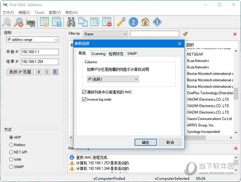Image resolution: width=241 pixels, height=182 pixels.
Task: Click the stop search magnifier icon
Action: click(18, 22)
